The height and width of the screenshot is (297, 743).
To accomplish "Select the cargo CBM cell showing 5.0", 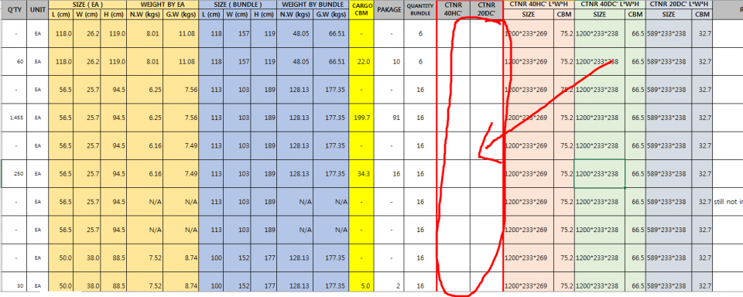I will pos(361,286).
